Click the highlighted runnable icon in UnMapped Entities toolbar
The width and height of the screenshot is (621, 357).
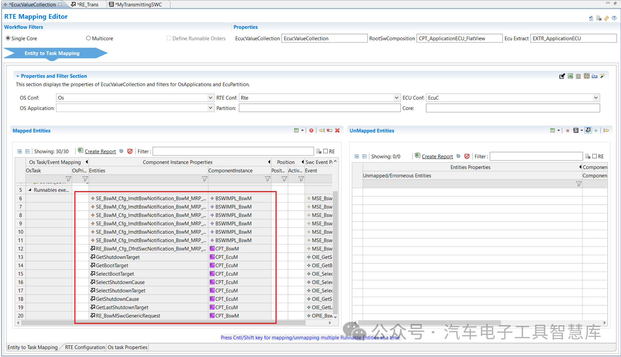pyautogui.click(x=588, y=131)
